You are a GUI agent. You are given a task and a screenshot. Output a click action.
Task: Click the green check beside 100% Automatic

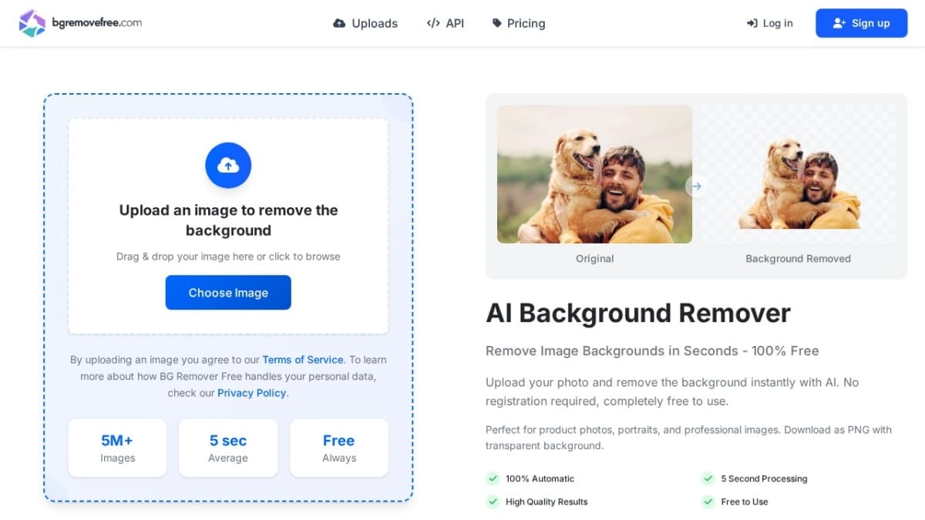(493, 478)
